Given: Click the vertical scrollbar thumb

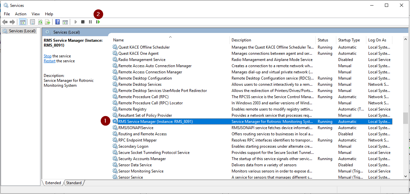Looking at the screenshot, I should coord(406,118).
